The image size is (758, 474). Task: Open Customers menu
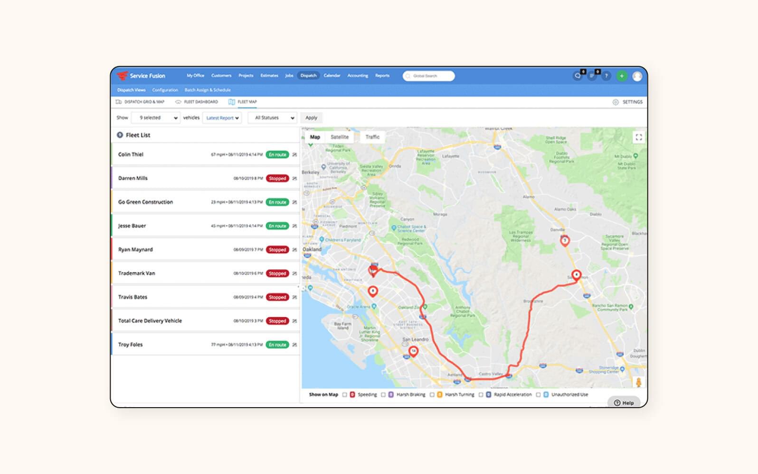(x=221, y=76)
